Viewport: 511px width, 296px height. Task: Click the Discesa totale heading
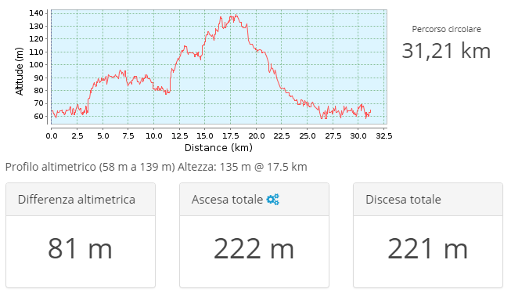403,200
